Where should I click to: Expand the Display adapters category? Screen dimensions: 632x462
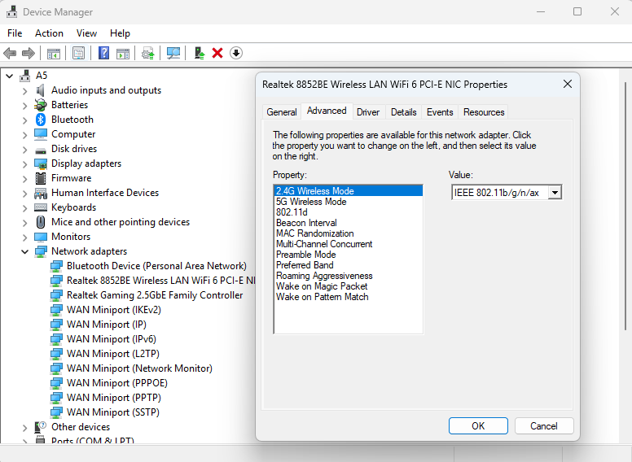click(25, 163)
